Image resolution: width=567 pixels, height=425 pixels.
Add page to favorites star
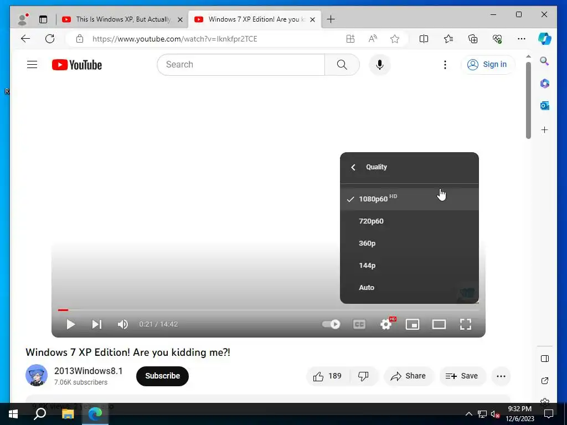coord(394,39)
